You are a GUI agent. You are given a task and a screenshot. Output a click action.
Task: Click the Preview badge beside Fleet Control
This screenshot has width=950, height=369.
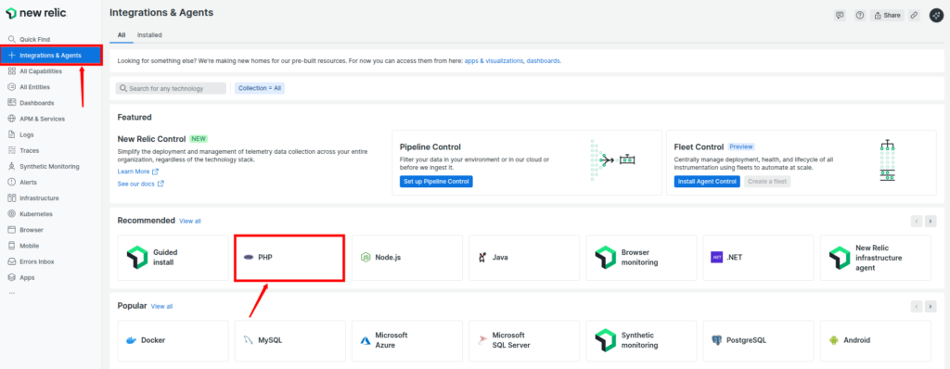(x=741, y=146)
